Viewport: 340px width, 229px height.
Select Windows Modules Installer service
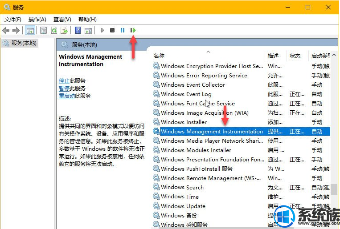tap(242, 150)
